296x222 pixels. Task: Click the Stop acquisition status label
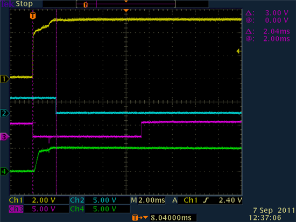pos(24,4)
